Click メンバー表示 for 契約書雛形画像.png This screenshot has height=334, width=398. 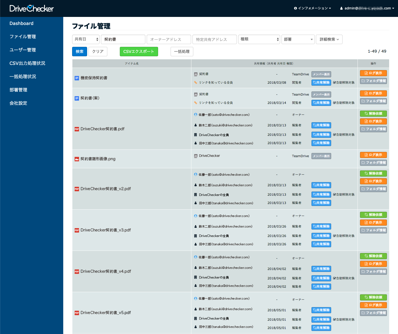click(321, 156)
